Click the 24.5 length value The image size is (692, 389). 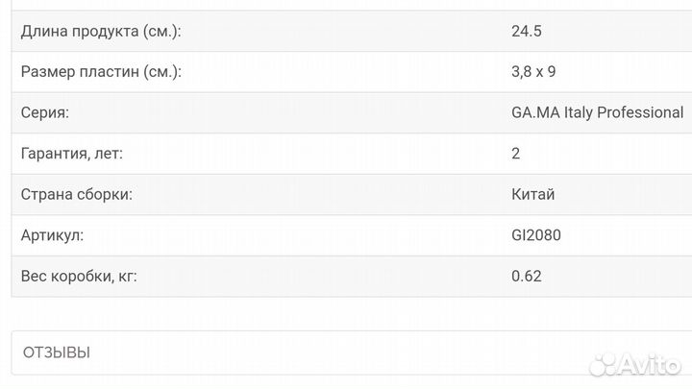point(528,32)
